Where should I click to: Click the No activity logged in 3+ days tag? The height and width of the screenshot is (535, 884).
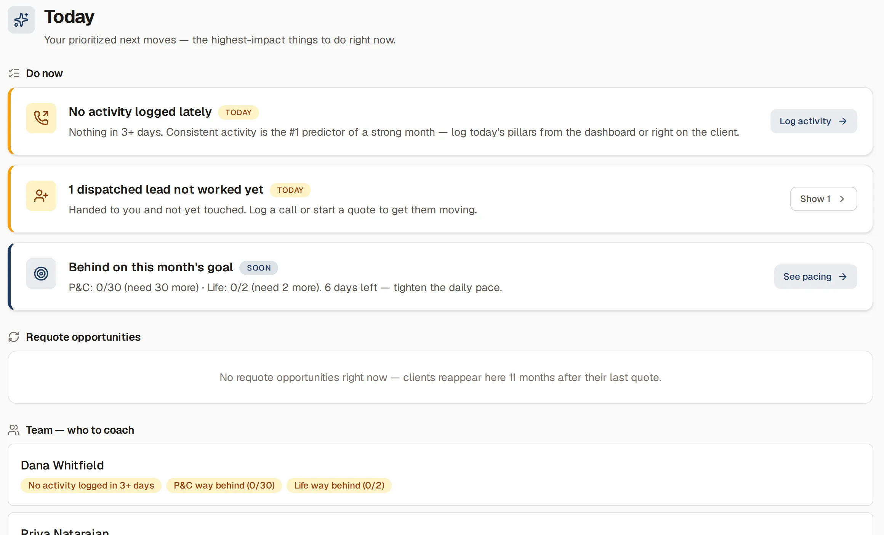tap(91, 485)
